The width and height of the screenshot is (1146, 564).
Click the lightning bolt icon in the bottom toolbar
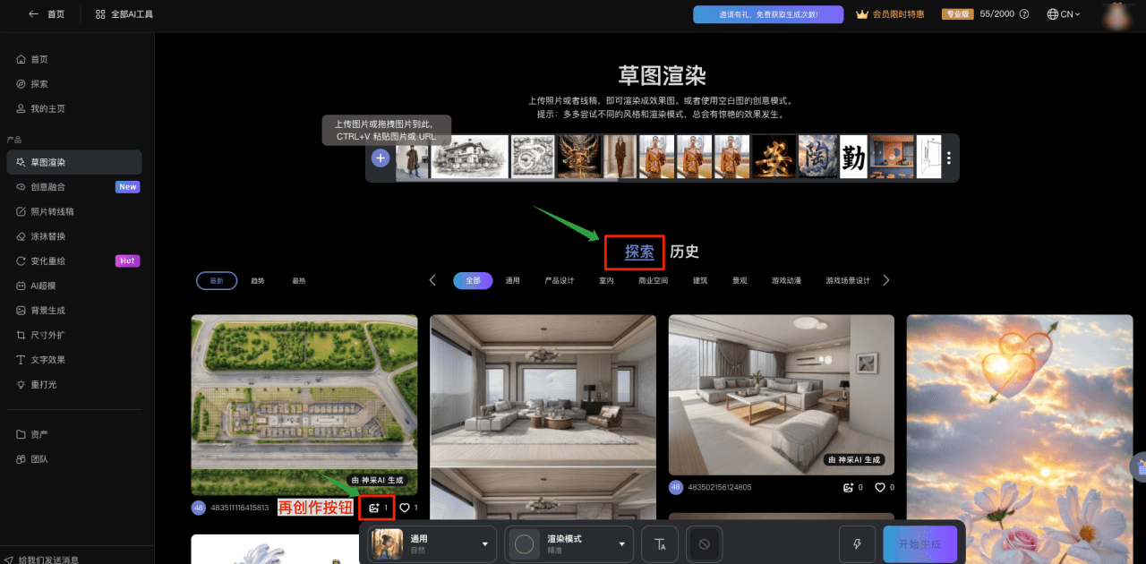[856, 544]
